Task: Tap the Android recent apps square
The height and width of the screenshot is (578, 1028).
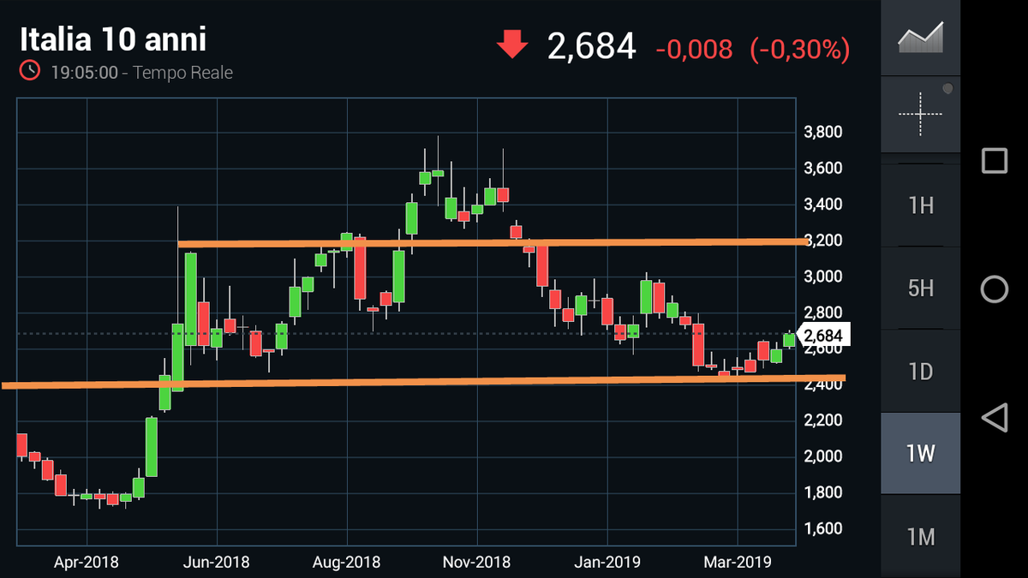Action: [x=994, y=161]
